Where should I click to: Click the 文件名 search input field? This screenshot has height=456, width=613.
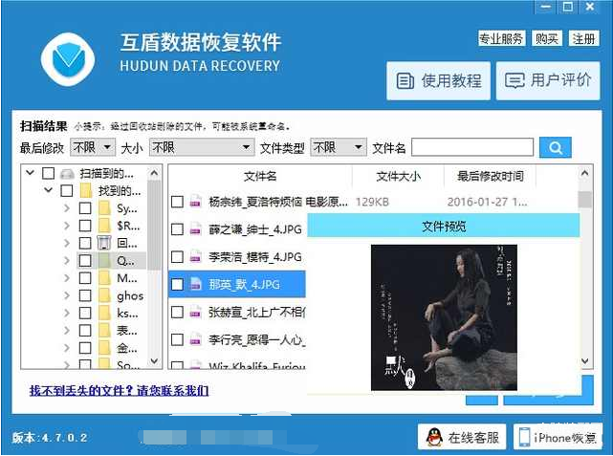point(472,147)
